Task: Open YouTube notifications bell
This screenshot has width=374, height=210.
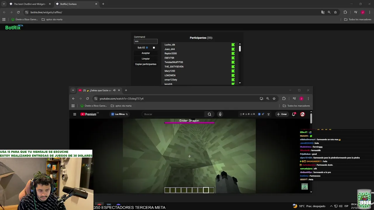Action: [294, 114]
